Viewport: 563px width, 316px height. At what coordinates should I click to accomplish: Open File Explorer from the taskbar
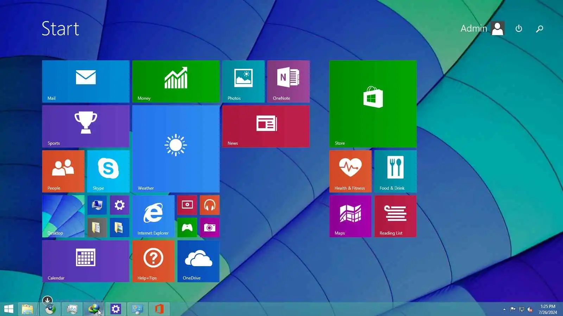point(27,309)
